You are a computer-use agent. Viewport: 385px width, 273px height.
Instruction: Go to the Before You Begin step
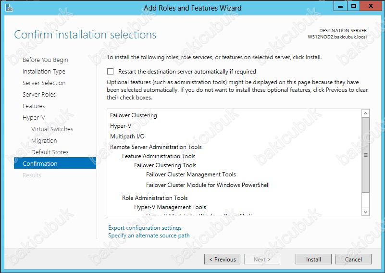(x=45, y=60)
